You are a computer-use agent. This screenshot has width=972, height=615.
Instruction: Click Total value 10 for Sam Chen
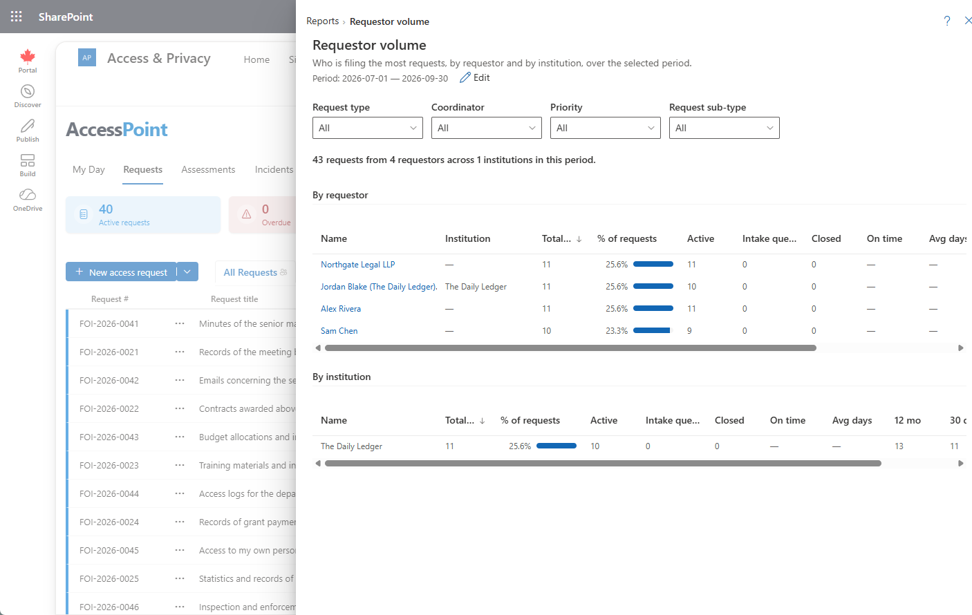(x=546, y=331)
